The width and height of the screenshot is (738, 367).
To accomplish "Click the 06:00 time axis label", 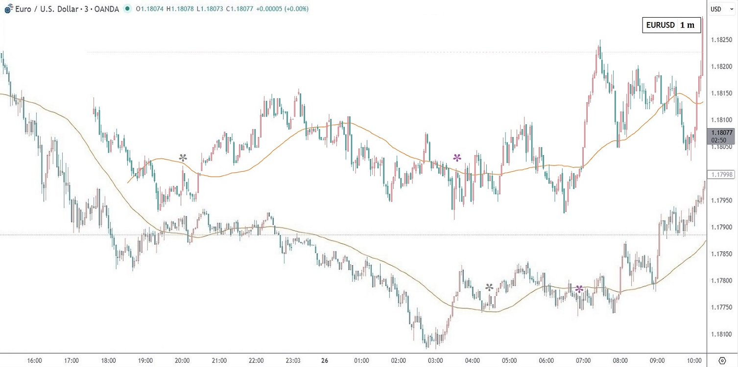I will (x=547, y=361).
